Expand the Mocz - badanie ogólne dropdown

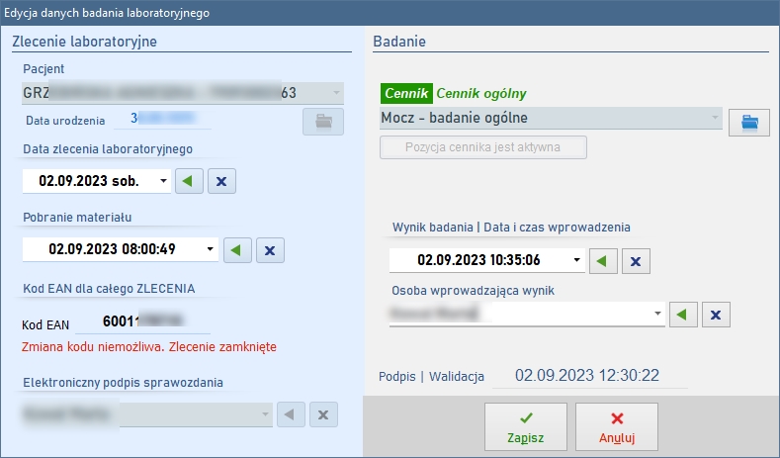click(x=715, y=119)
